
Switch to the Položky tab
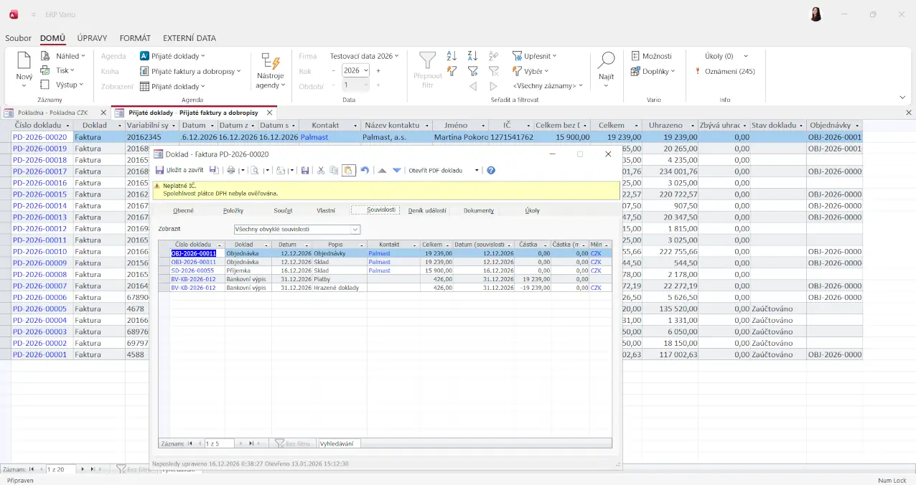(233, 210)
